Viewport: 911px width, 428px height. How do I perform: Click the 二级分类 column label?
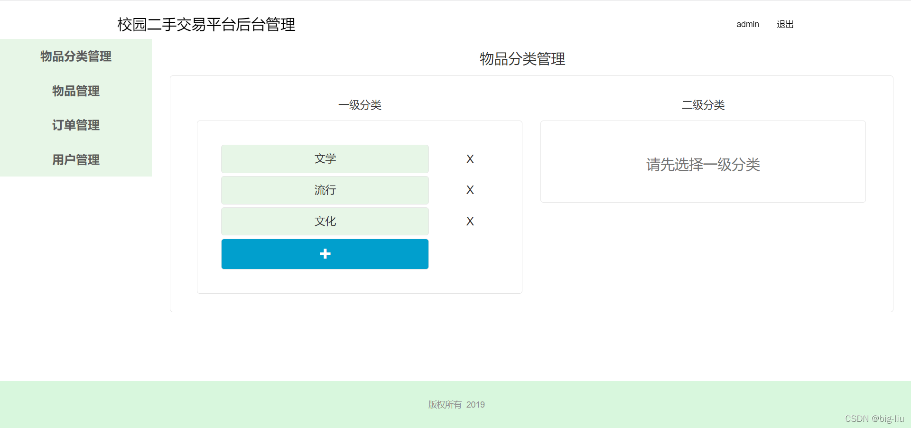[703, 105]
